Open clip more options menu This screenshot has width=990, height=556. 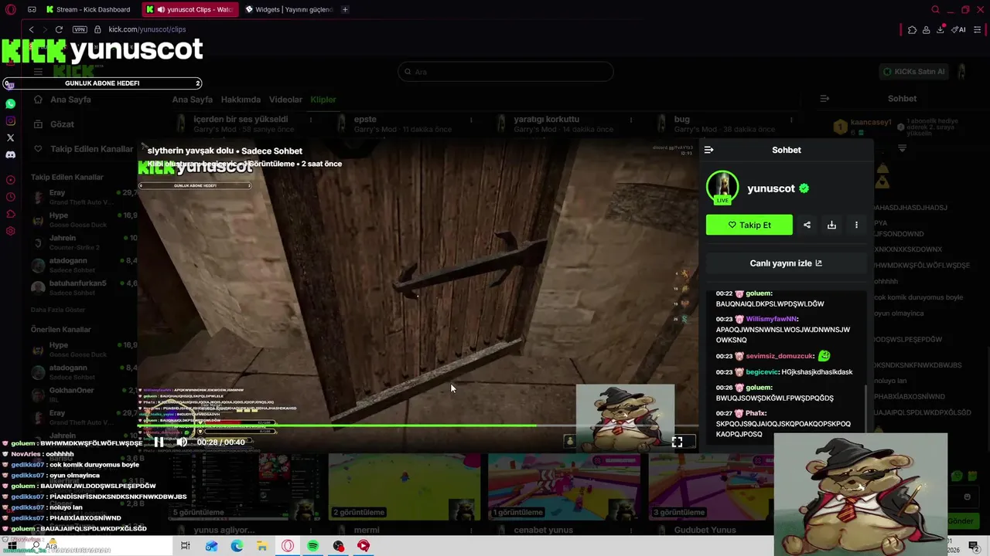tap(856, 225)
